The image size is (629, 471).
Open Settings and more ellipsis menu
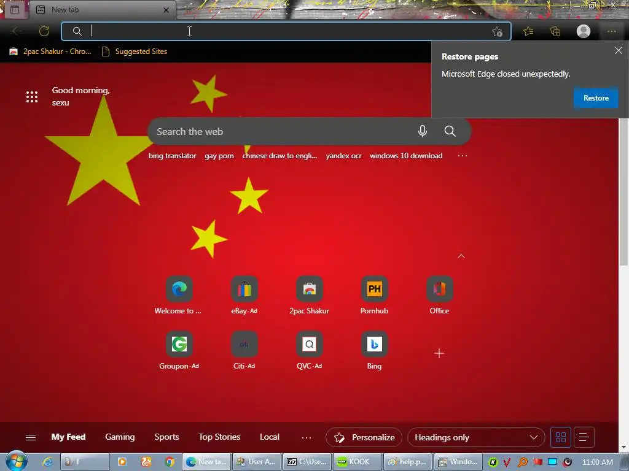pyautogui.click(x=611, y=31)
